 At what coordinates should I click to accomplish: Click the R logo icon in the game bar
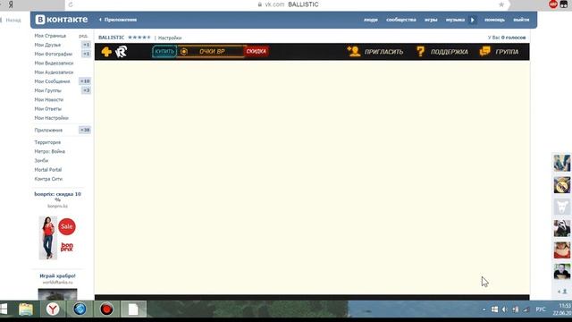[122, 52]
